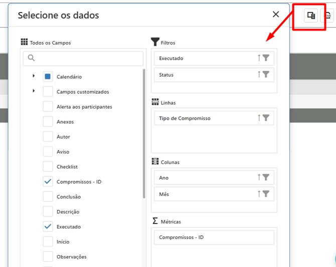Select Compromissos - ID in Métricas
Screen dimensions: 336x267
point(214,237)
